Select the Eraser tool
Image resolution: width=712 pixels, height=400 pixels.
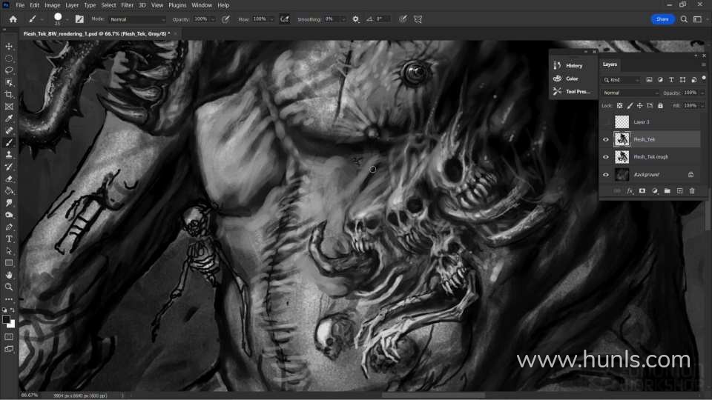coord(9,179)
